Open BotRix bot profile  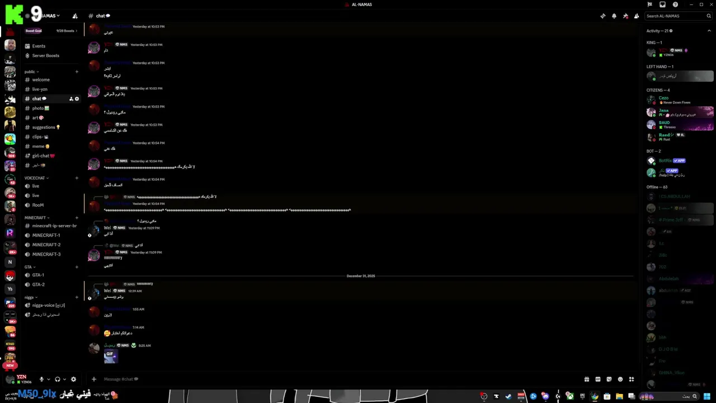click(x=679, y=161)
